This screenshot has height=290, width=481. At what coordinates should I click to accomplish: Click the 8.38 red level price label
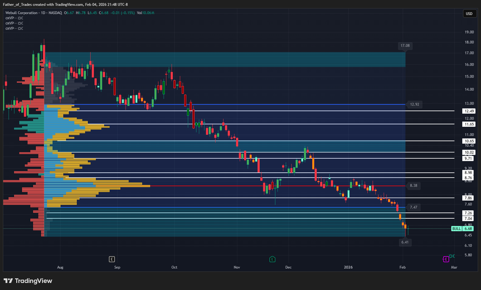click(x=413, y=186)
